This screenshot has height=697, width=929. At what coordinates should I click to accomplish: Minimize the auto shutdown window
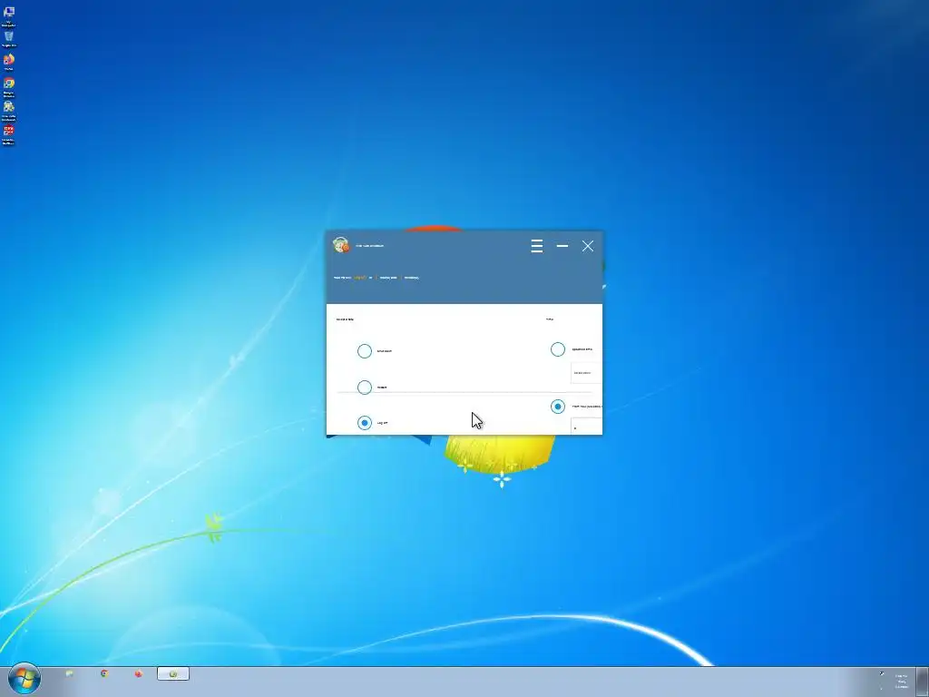coord(562,245)
